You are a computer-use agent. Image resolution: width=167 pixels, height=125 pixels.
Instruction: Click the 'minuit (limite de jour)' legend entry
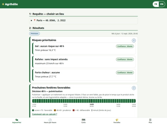[x=101, y=110]
